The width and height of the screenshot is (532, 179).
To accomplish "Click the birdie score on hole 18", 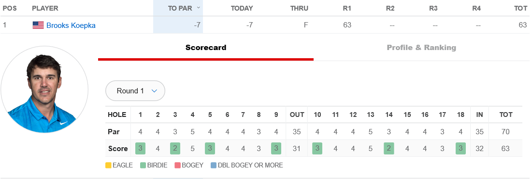I will click(460, 149).
